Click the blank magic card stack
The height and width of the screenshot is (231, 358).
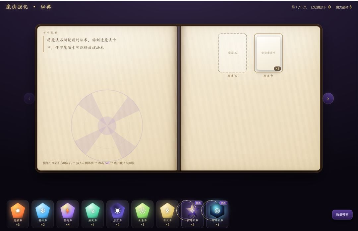coord(268,53)
